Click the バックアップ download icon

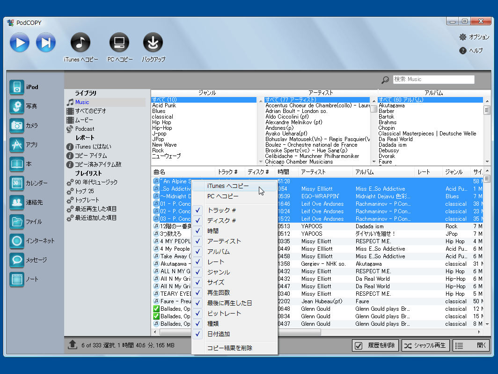pos(153,42)
